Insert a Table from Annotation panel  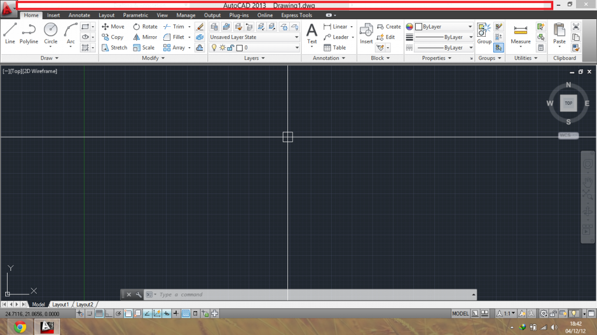pyautogui.click(x=335, y=48)
